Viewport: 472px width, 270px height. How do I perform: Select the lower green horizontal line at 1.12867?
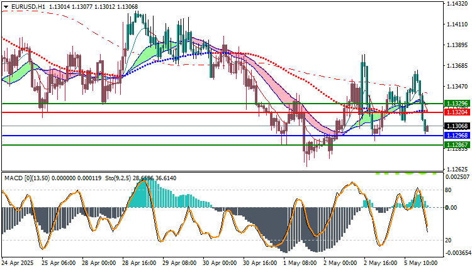pos(222,145)
